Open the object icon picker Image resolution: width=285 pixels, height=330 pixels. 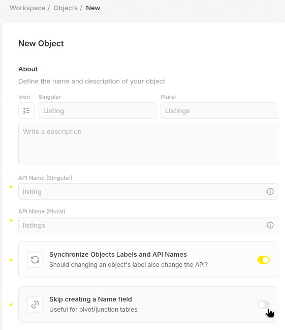click(26, 111)
